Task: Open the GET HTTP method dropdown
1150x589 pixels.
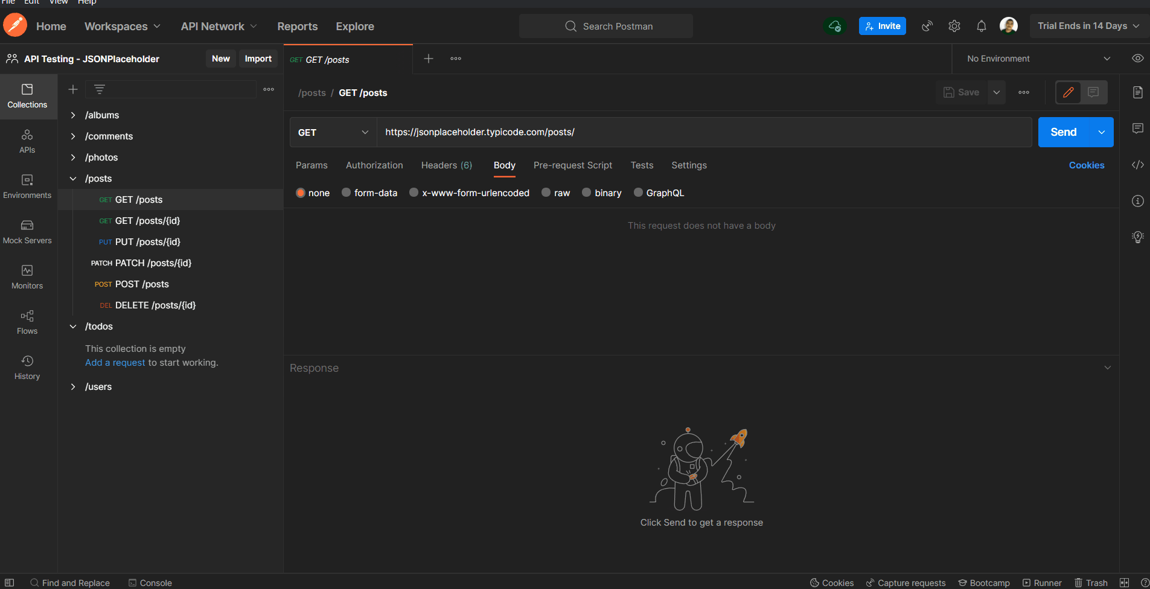Action: click(x=333, y=132)
